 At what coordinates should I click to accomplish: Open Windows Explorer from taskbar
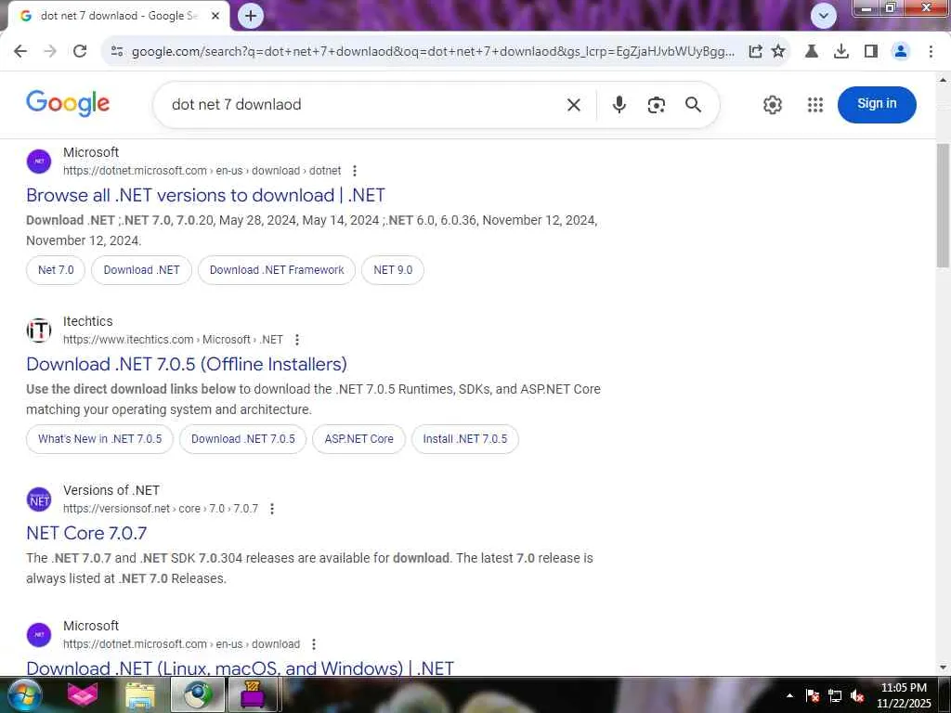(139, 694)
